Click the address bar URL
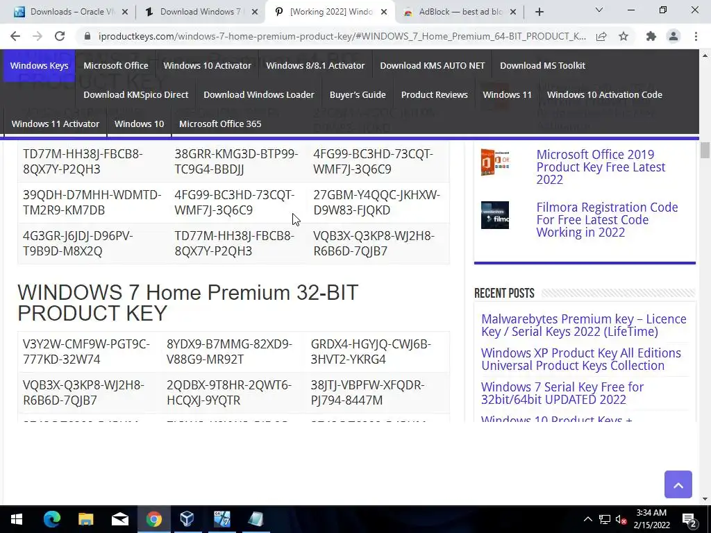The width and height of the screenshot is (711, 533). coord(342,36)
